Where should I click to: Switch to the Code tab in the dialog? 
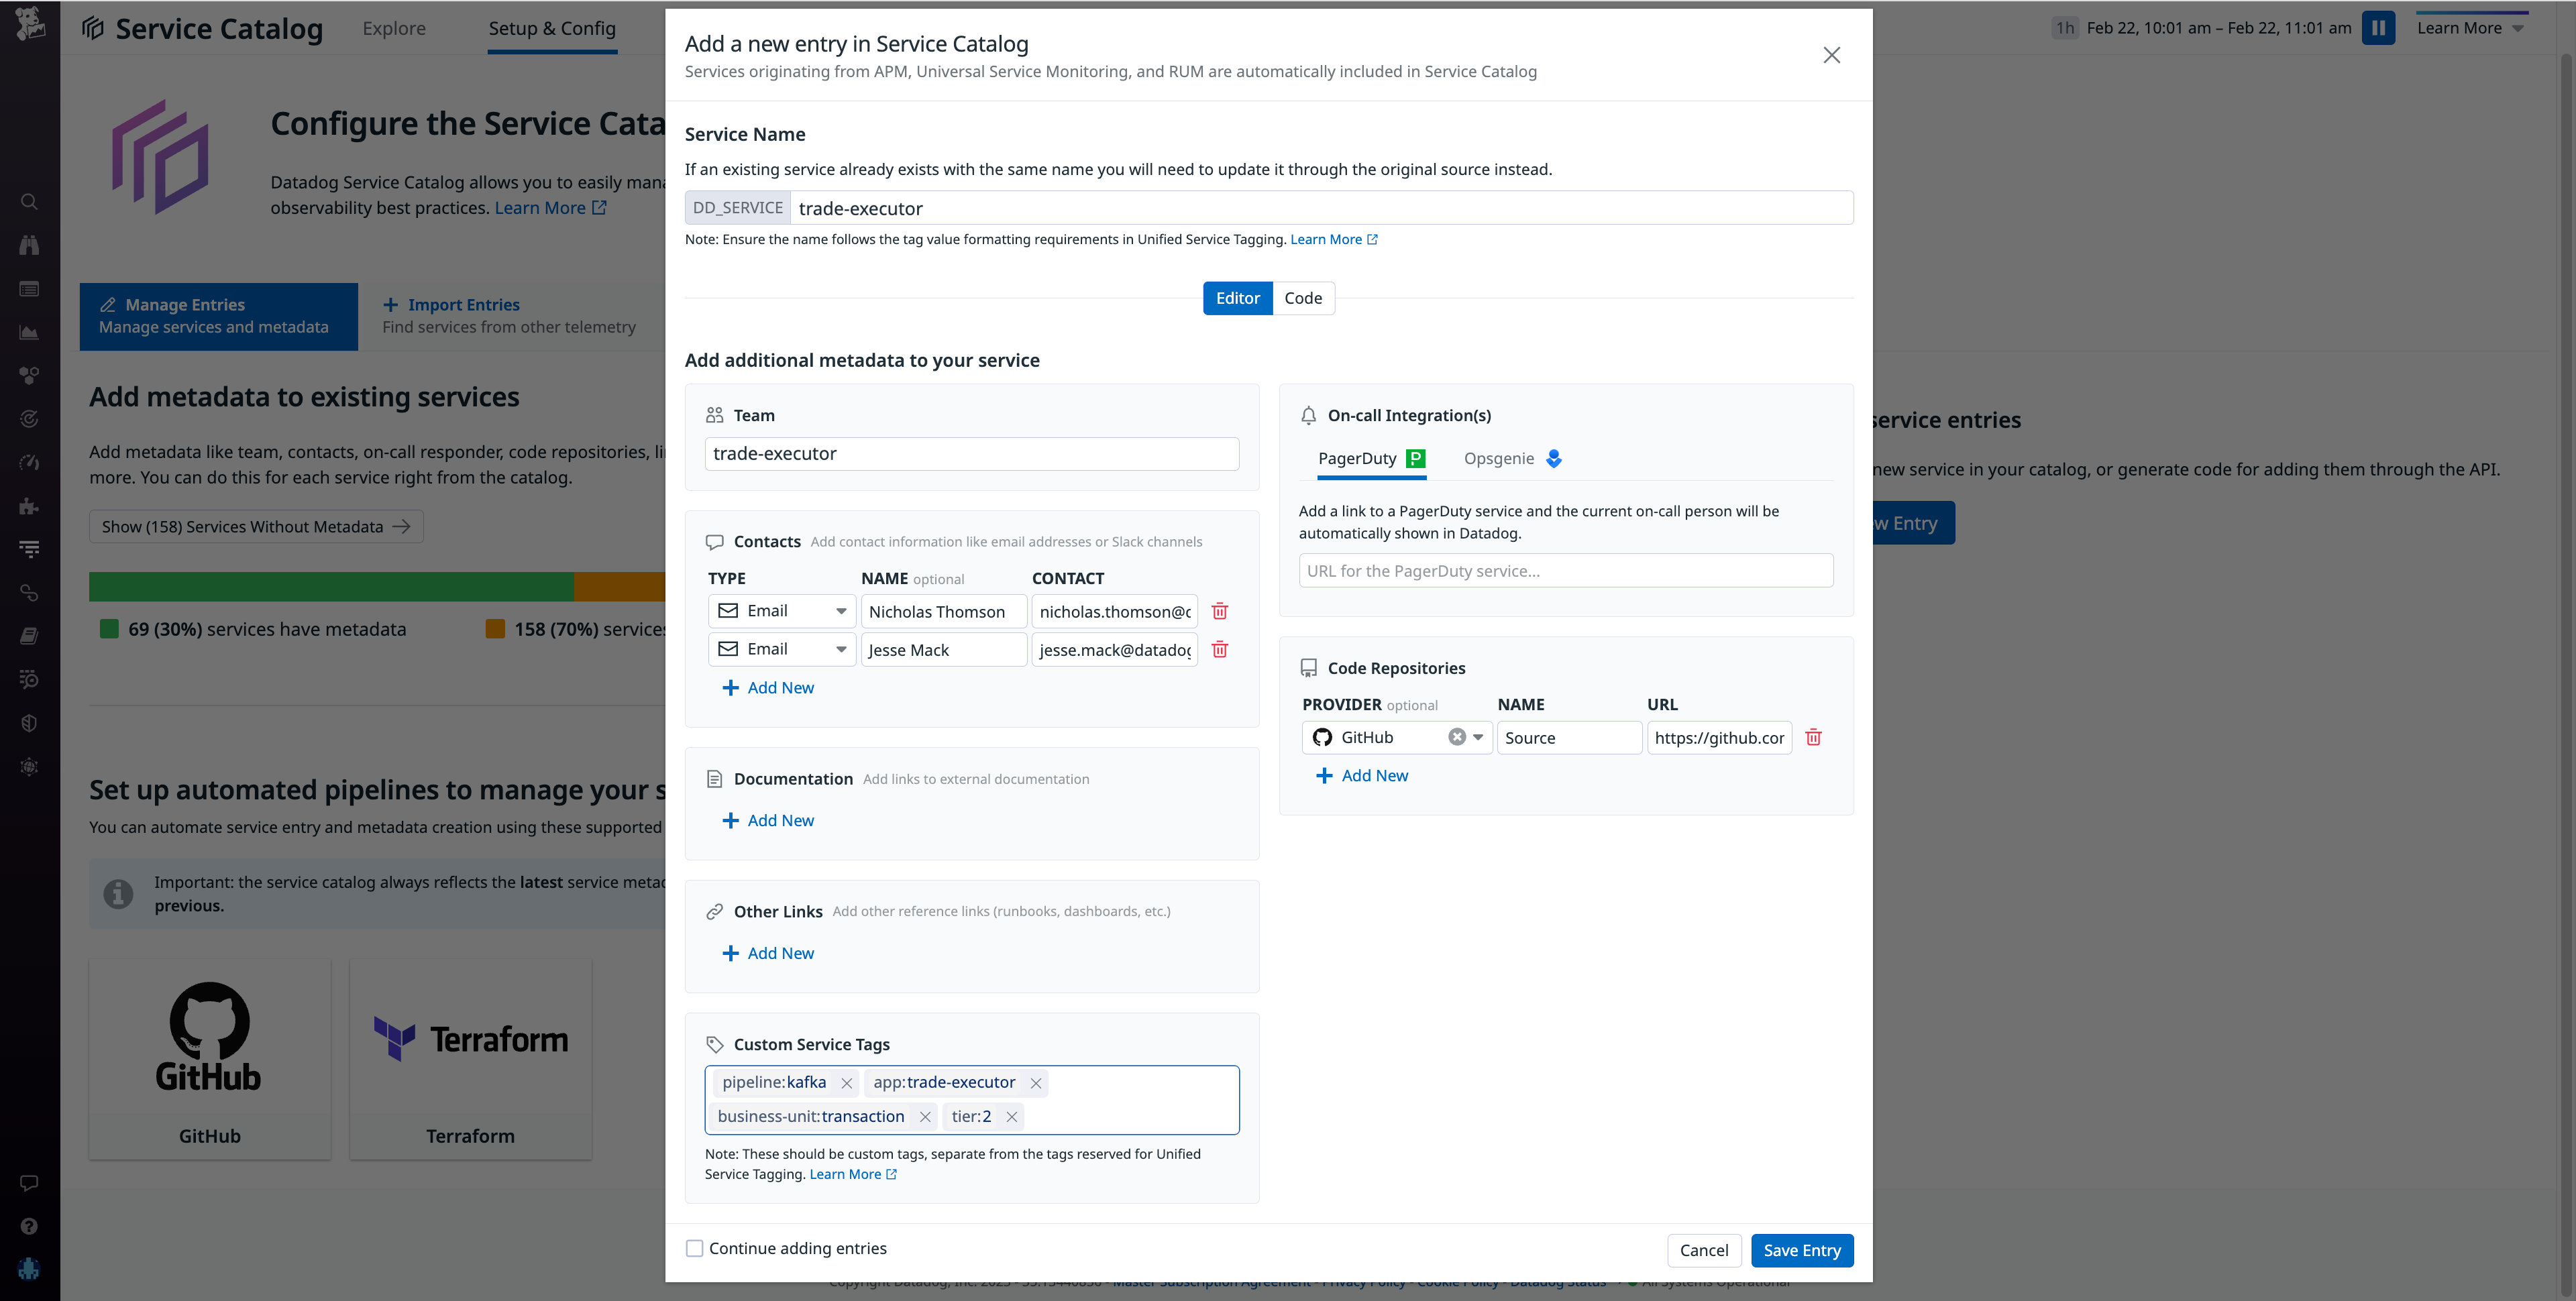point(1302,297)
